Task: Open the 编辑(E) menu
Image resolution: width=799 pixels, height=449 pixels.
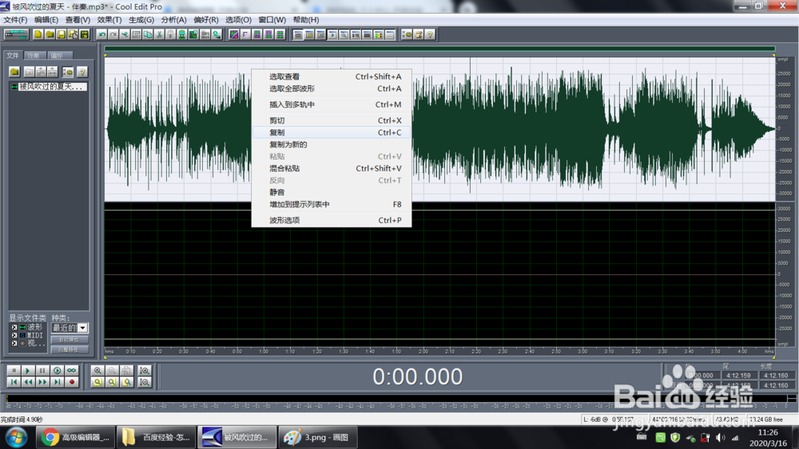Action: coord(46,20)
